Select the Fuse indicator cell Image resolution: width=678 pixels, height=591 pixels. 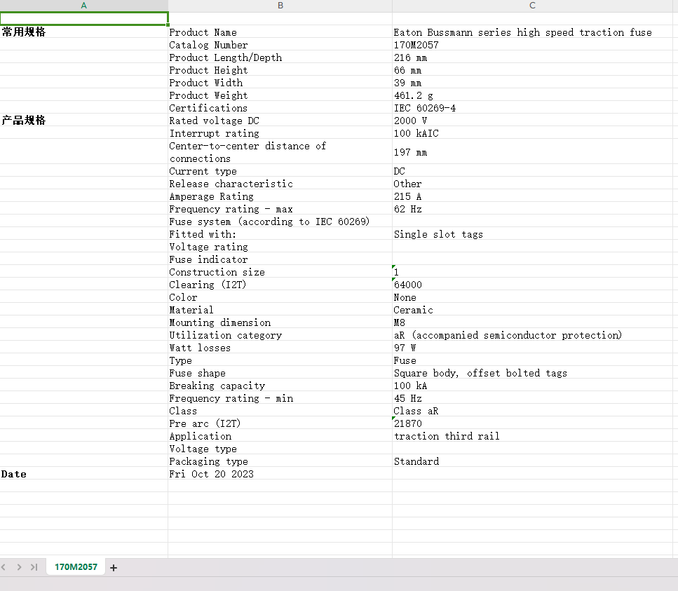[x=280, y=259]
